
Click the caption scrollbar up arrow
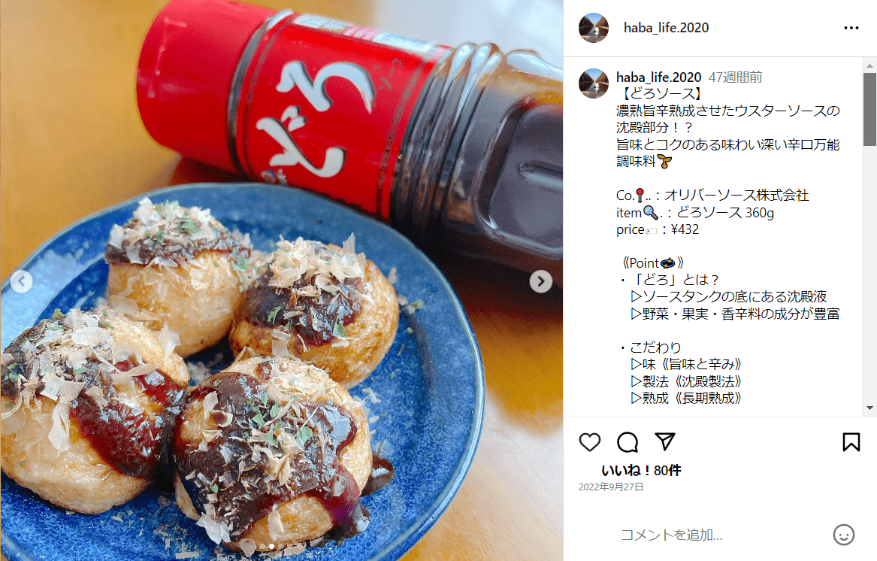869,65
